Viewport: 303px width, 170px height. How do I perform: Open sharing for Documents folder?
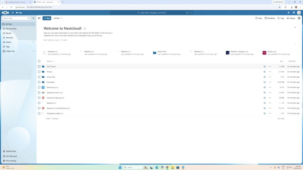point(264,67)
